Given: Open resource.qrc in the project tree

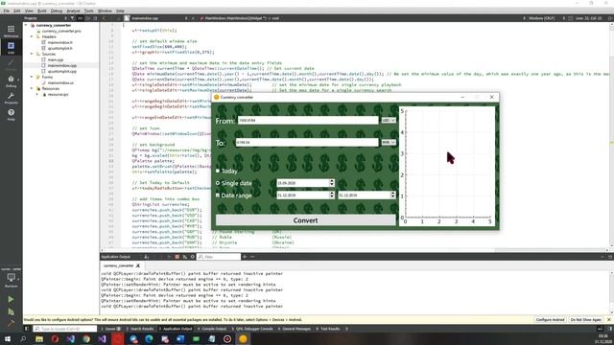Looking at the screenshot, I should pos(58,94).
